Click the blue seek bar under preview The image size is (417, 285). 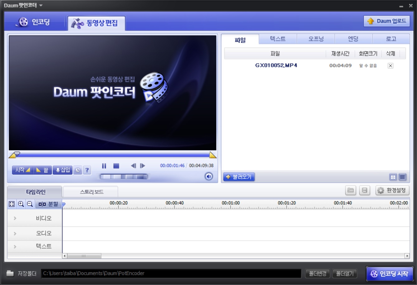pyautogui.click(x=113, y=155)
